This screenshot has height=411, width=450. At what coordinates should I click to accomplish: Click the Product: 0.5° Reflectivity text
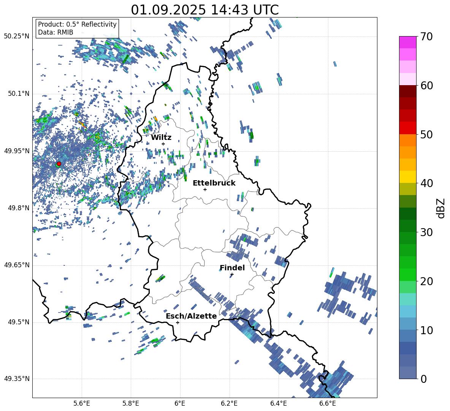coord(77,24)
